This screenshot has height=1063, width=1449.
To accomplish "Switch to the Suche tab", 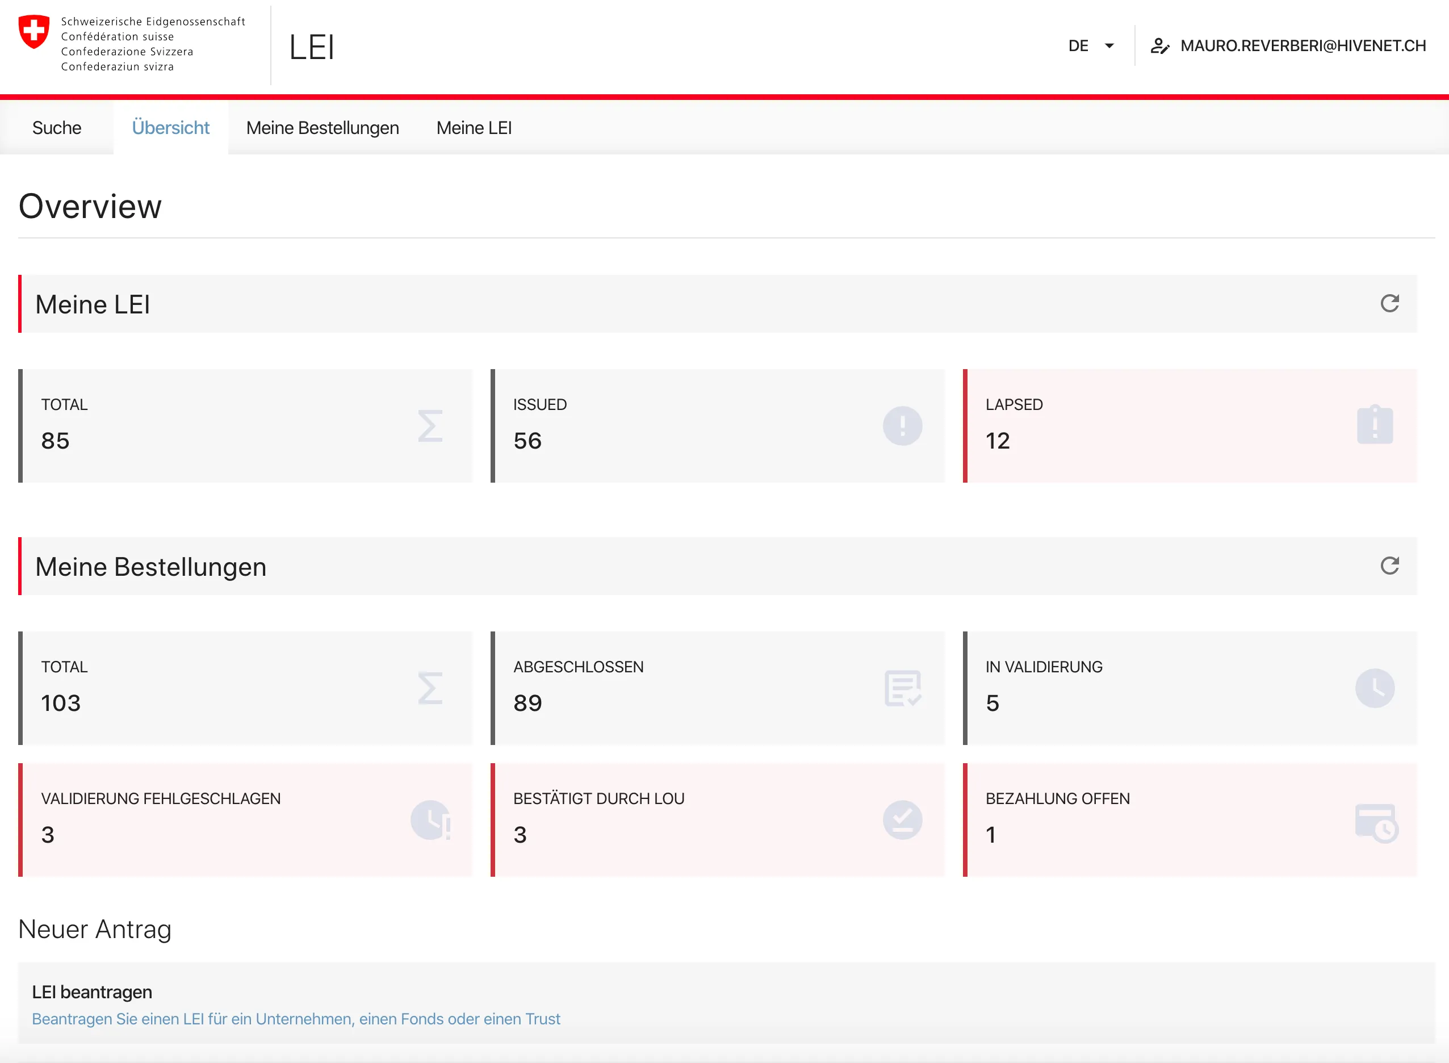I will (x=57, y=127).
